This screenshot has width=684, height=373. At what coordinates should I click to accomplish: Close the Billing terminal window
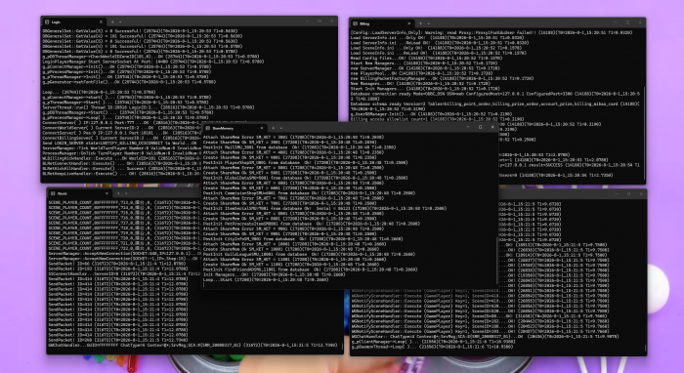[x=640, y=22]
